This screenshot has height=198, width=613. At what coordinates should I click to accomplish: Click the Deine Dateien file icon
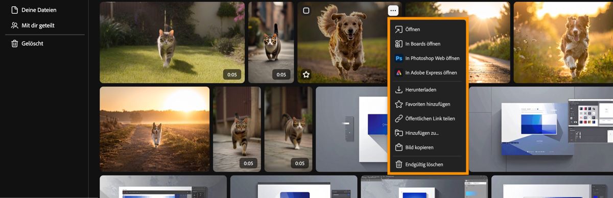pos(14,10)
